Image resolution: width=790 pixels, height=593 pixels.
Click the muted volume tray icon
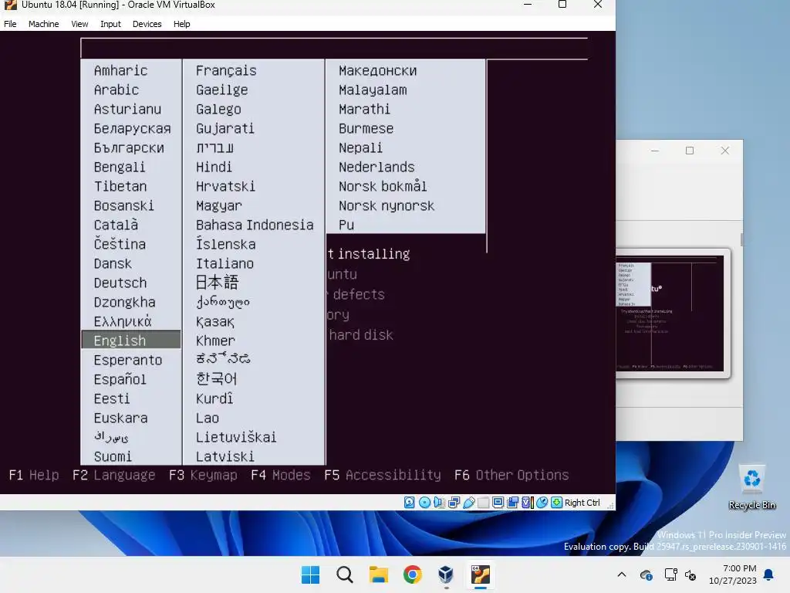[x=690, y=574]
